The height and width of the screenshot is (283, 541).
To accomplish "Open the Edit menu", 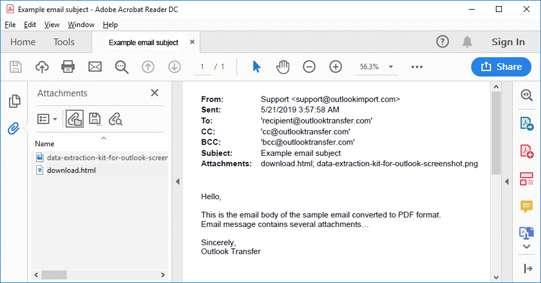I will tap(29, 25).
